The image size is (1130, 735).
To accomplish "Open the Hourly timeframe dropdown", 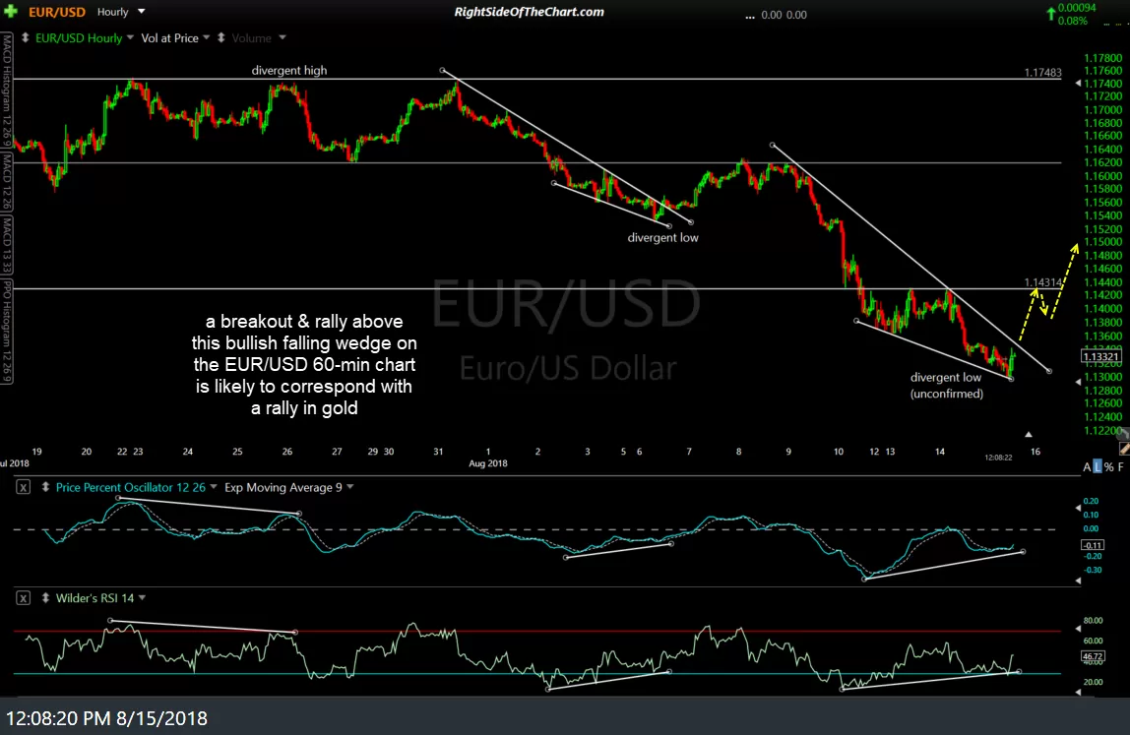I will [142, 12].
